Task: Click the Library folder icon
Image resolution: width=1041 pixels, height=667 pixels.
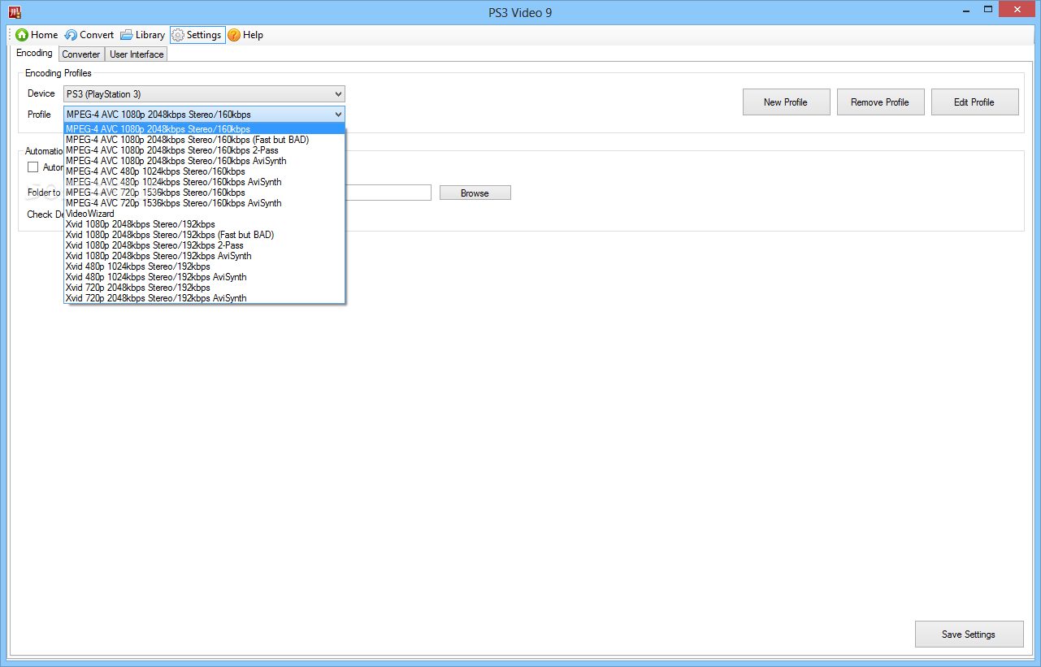Action: [x=127, y=35]
